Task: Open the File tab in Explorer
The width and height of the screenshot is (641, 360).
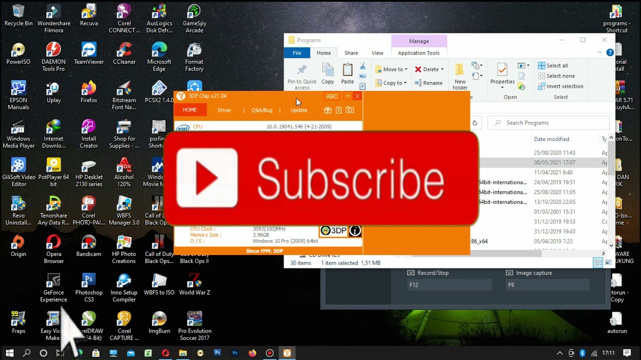Action: pyautogui.click(x=297, y=53)
